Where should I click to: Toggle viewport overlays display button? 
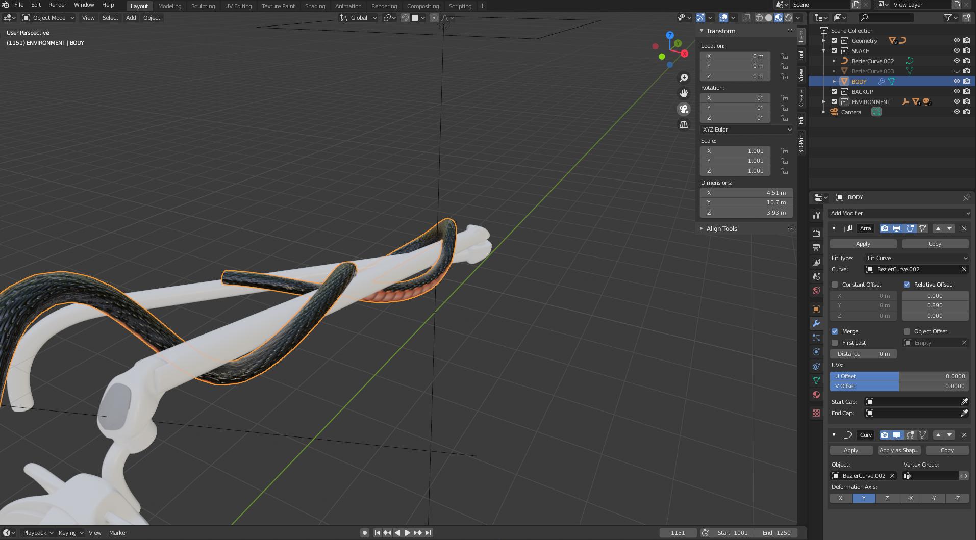[723, 18]
